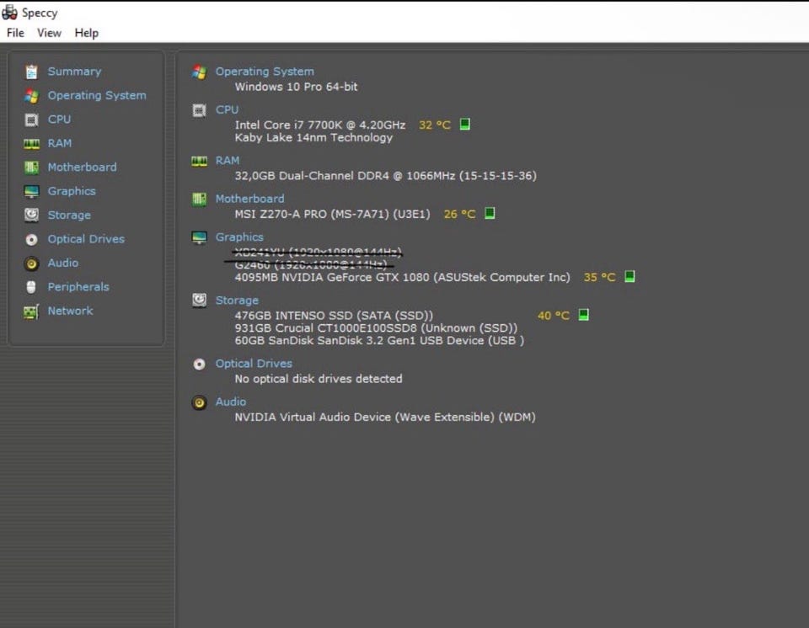
Task: Click the Motherboard icon in sidebar
Action: tap(31, 168)
